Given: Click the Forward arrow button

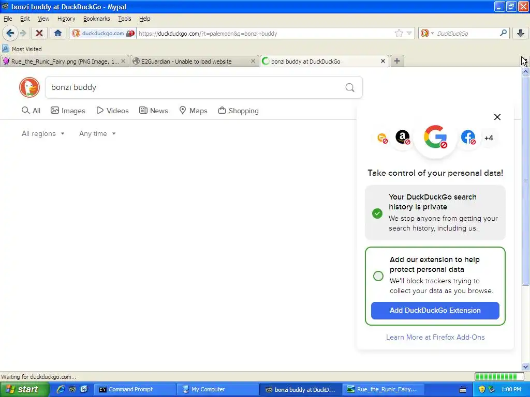Looking at the screenshot, I should click(23, 33).
